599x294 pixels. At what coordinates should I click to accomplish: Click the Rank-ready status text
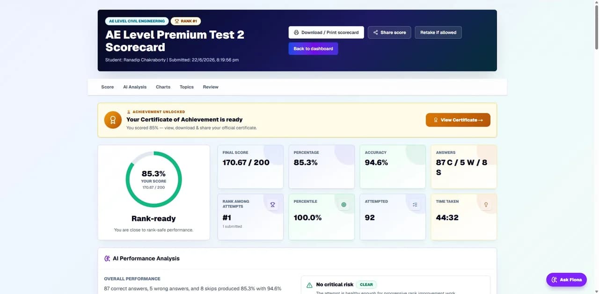point(153,218)
